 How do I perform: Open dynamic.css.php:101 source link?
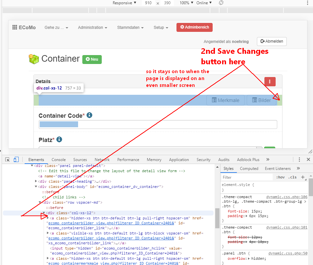[287, 228]
